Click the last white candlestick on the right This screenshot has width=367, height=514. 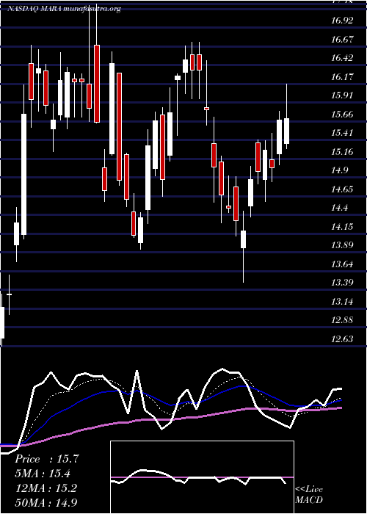[x=287, y=131]
